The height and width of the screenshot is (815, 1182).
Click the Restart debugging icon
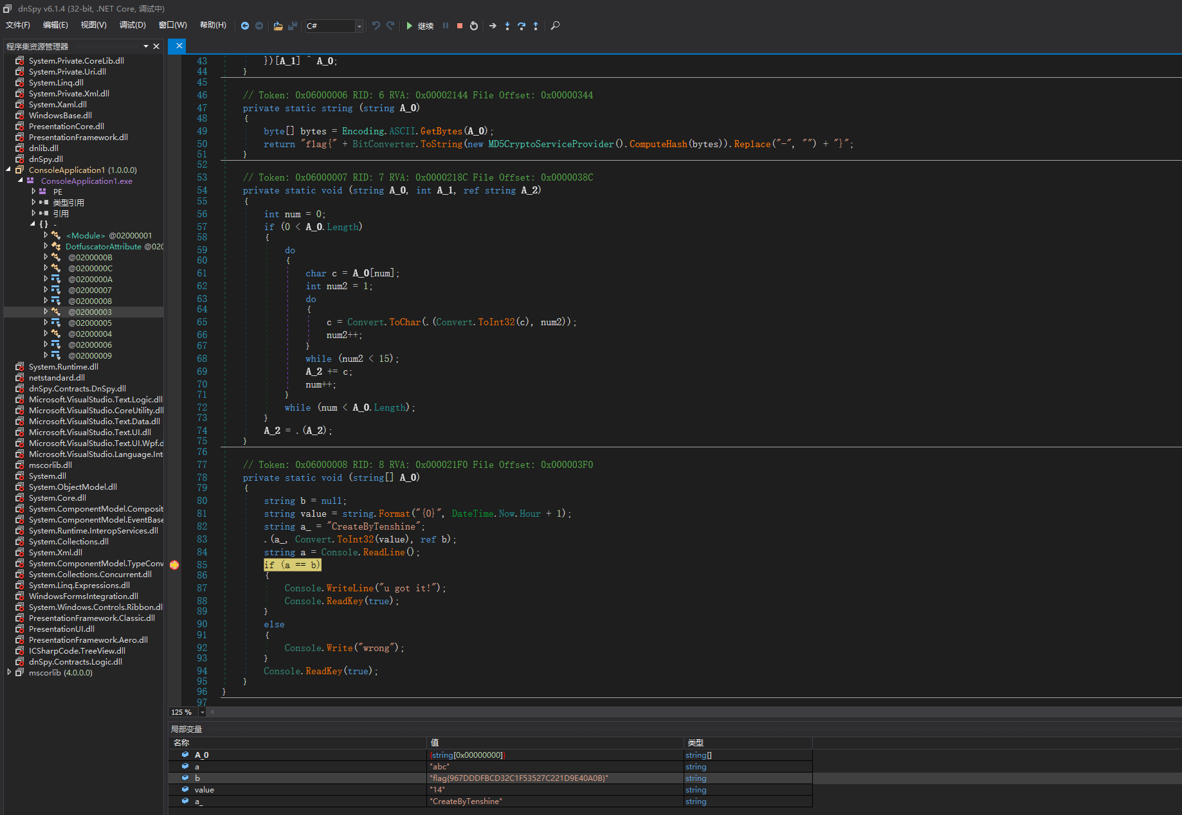point(473,26)
